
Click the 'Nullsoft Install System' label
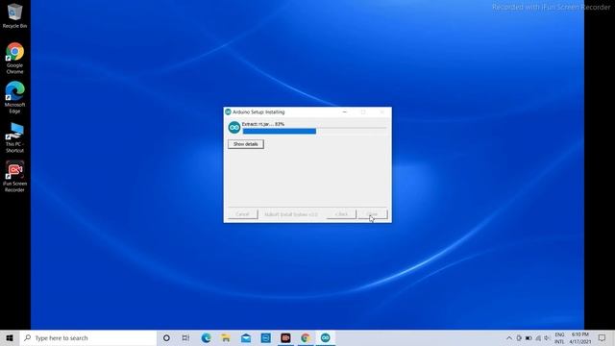click(291, 214)
